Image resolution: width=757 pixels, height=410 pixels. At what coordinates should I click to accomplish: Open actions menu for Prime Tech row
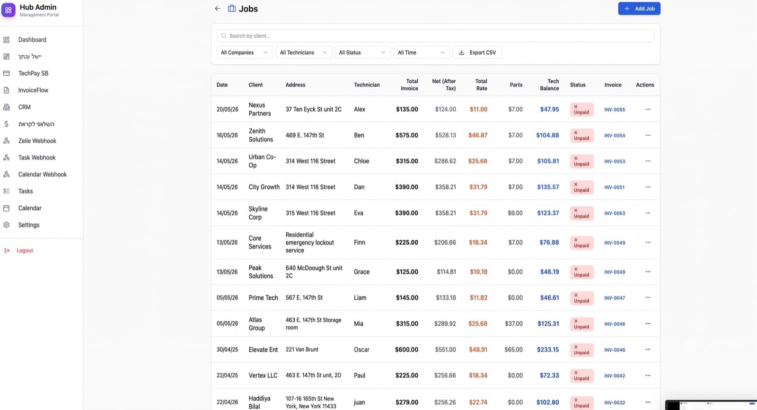tap(648, 298)
